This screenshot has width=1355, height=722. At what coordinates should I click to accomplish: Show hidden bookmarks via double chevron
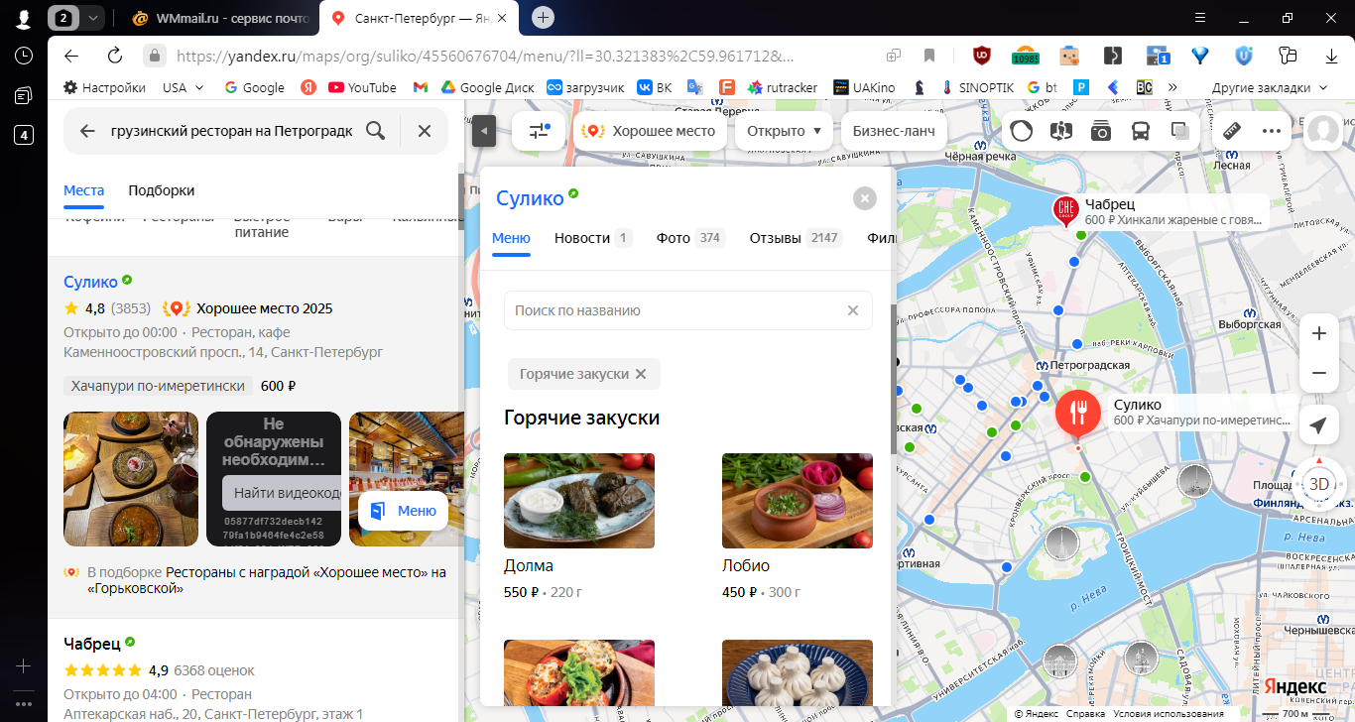click(x=1173, y=87)
